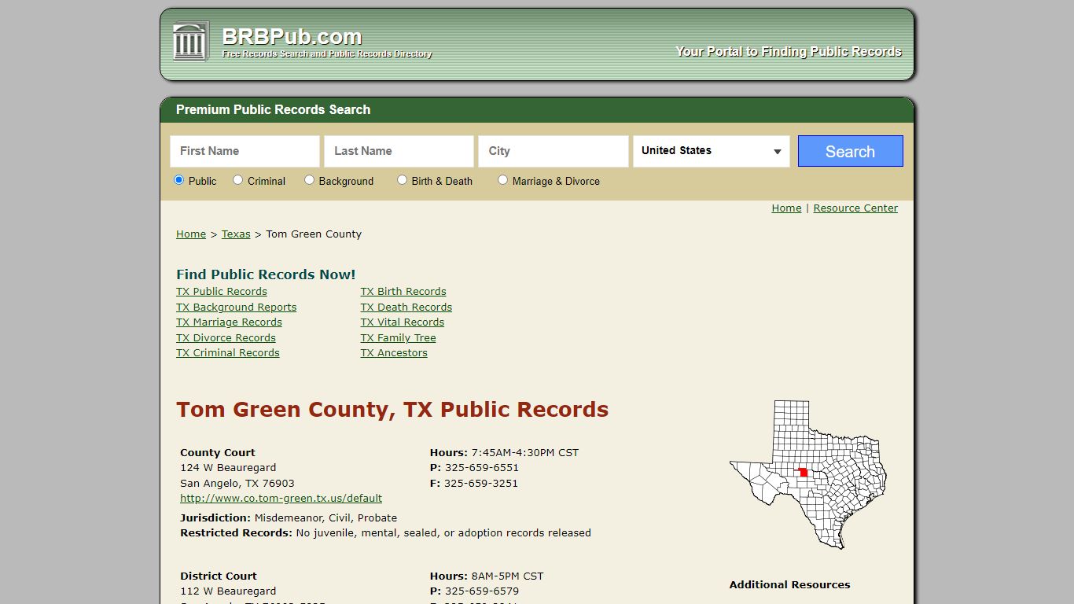This screenshot has height=604, width=1074.
Task: Click into the City field
Action: [554, 151]
